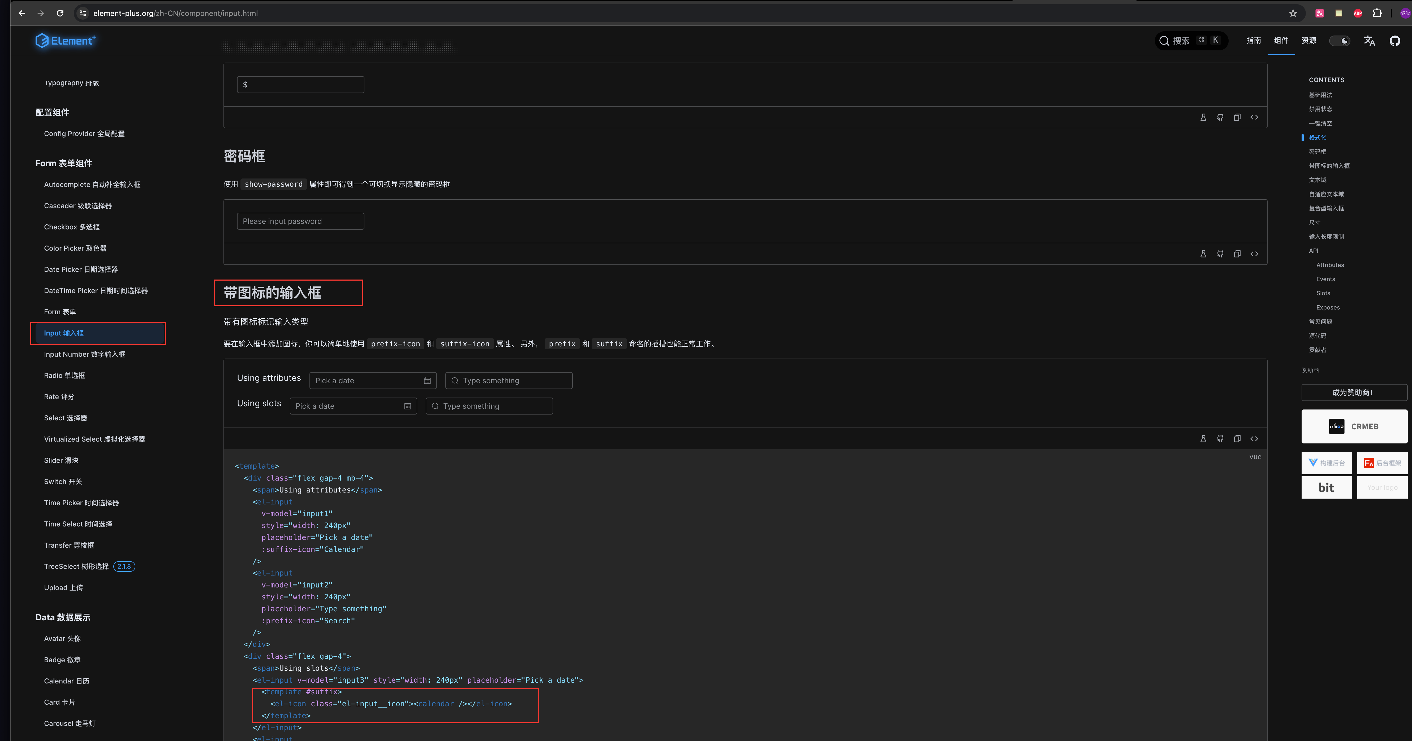Open the Element Plus GitHub repository icon
The width and height of the screenshot is (1412, 741).
(1395, 41)
